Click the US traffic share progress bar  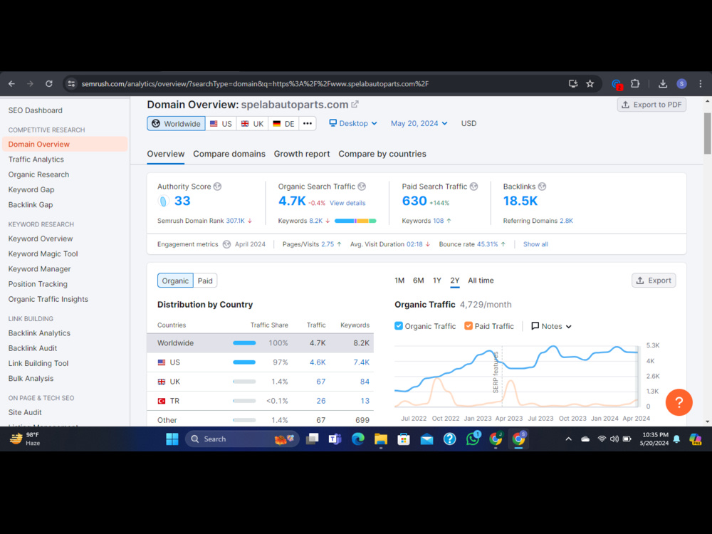click(x=244, y=362)
